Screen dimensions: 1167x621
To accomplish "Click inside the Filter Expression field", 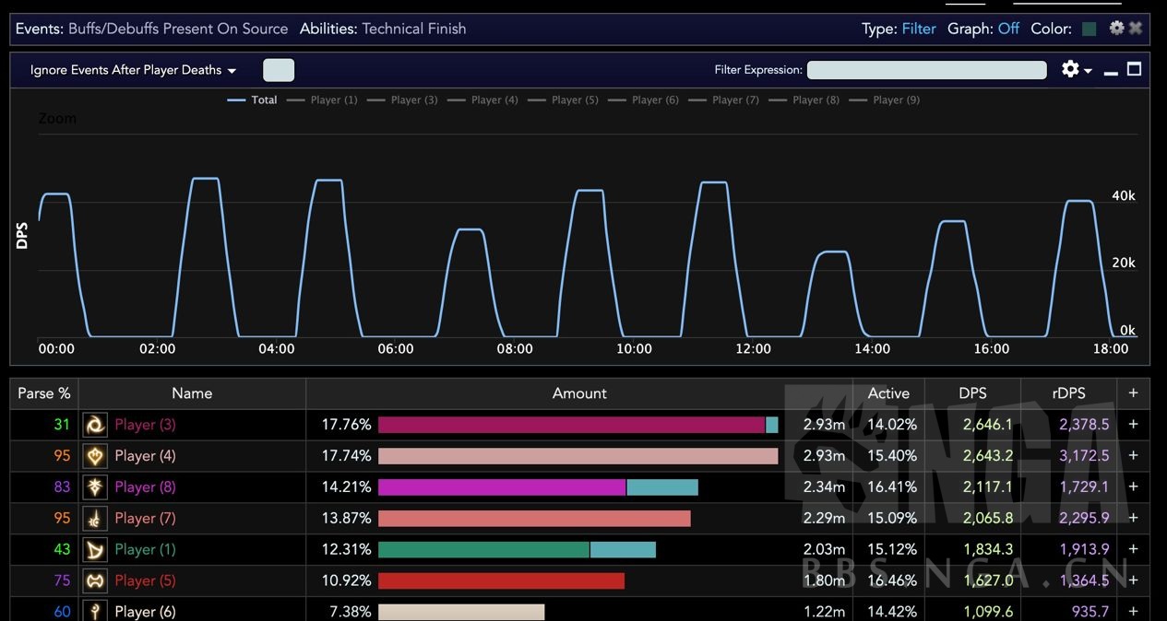I will (926, 69).
